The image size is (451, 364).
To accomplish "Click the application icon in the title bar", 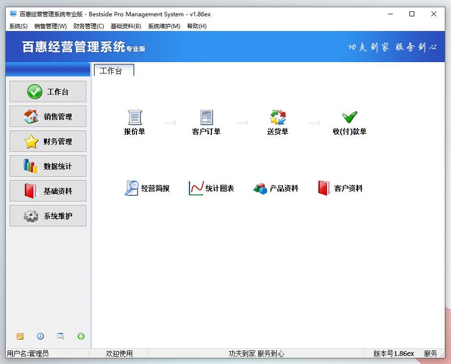I will (13, 14).
